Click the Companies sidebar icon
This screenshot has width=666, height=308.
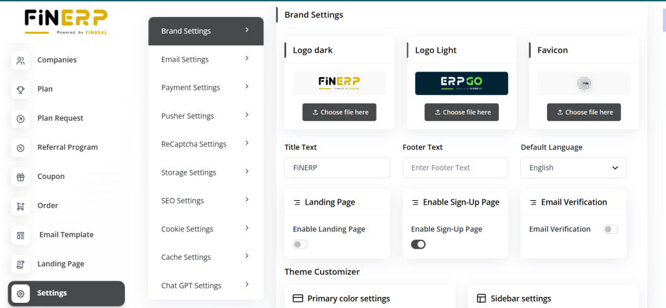click(x=21, y=60)
